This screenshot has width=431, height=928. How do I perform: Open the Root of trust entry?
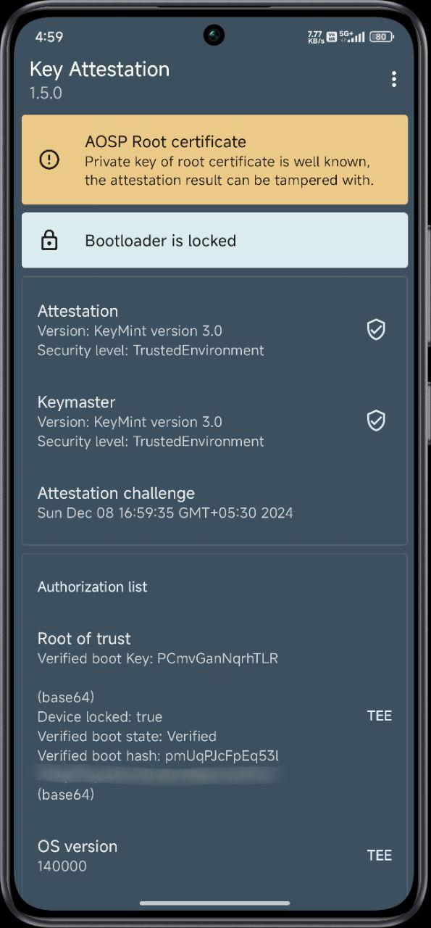pyautogui.click(x=214, y=716)
